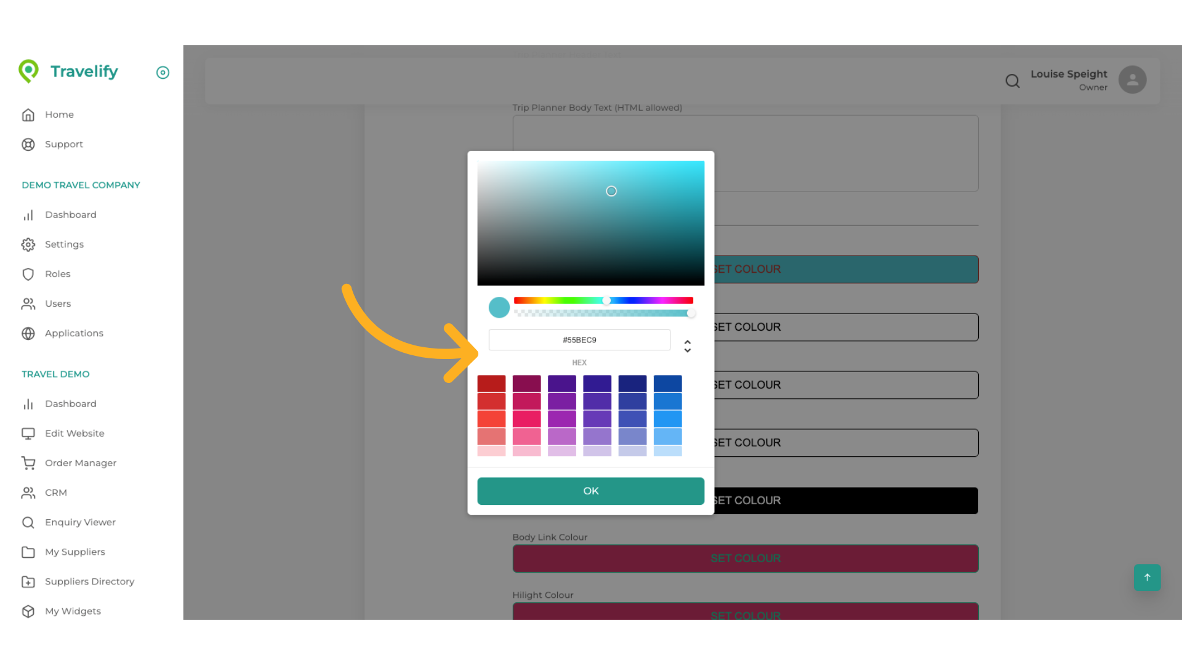Open the Roles section
This screenshot has height=665, width=1182.
point(57,273)
